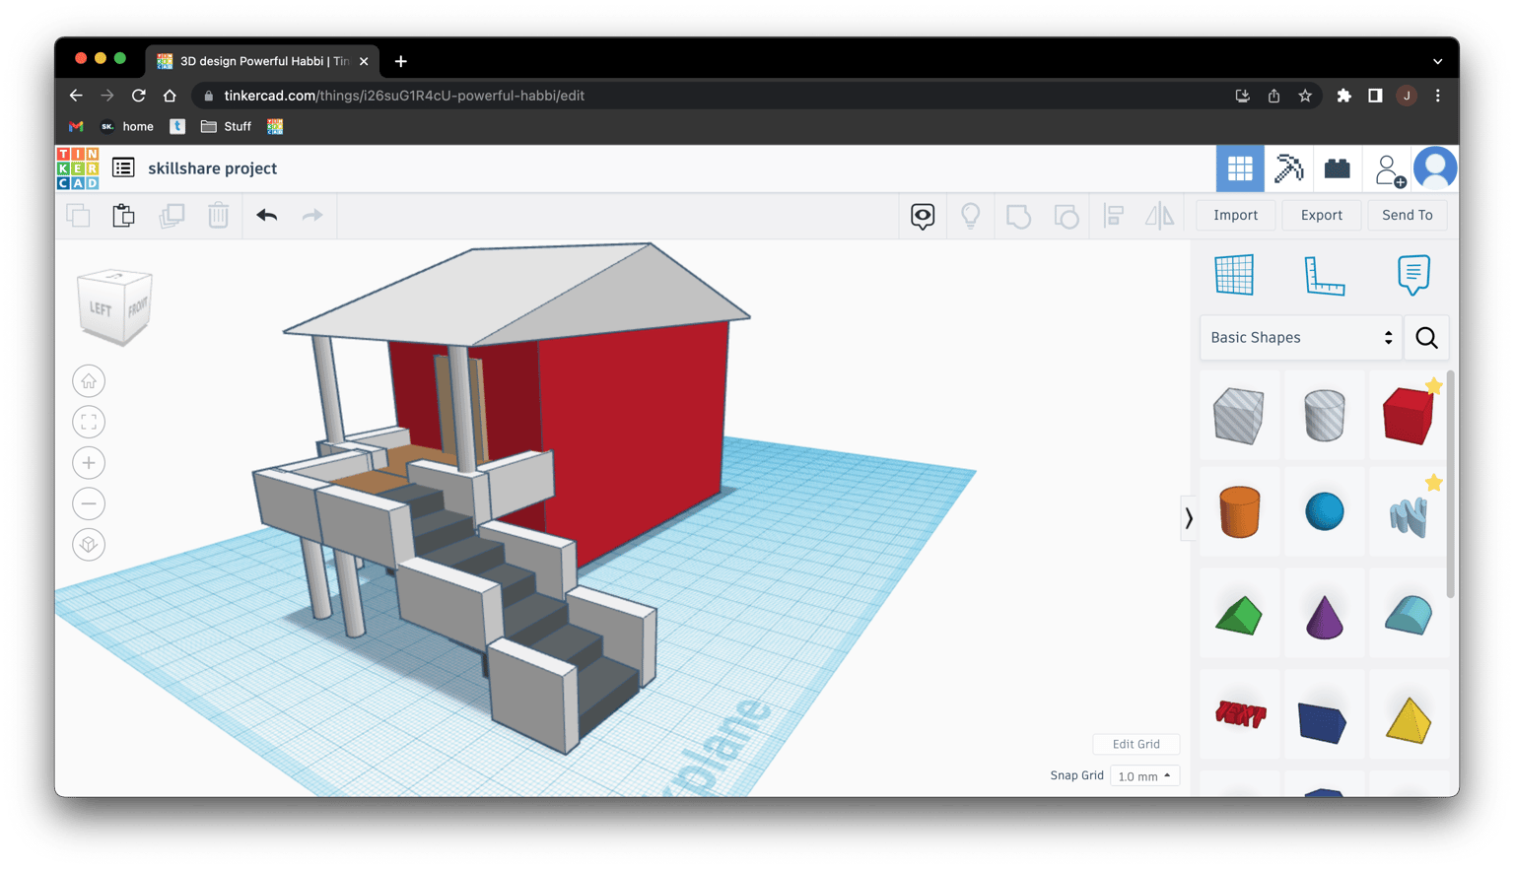
Task: Select the Ruler tool
Action: click(1324, 275)
